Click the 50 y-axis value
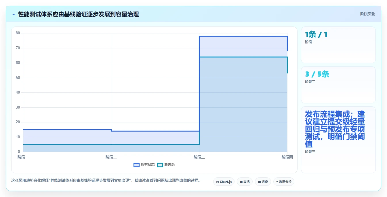Image resolution: width=387 pixels, height=197 pixels. pyautogui.click(x=18, y=78)
